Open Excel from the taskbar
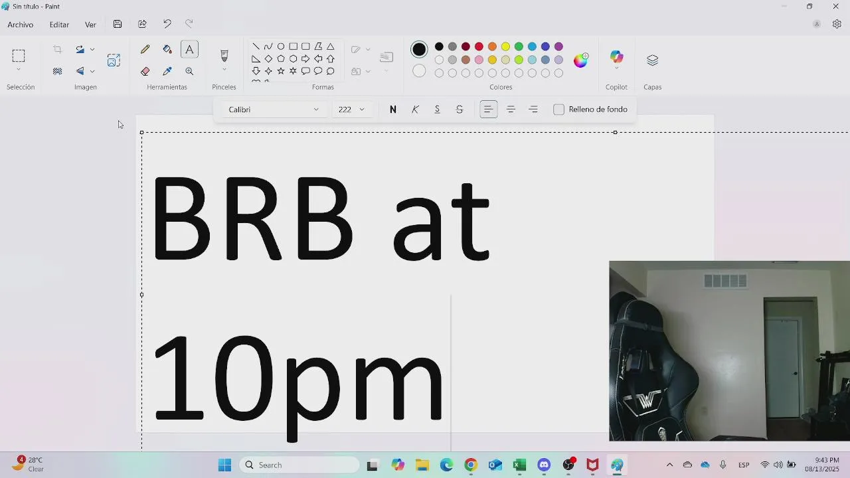The width and height of the screenshot is (850, 478). pyautogui.click(x=519, y=465)
